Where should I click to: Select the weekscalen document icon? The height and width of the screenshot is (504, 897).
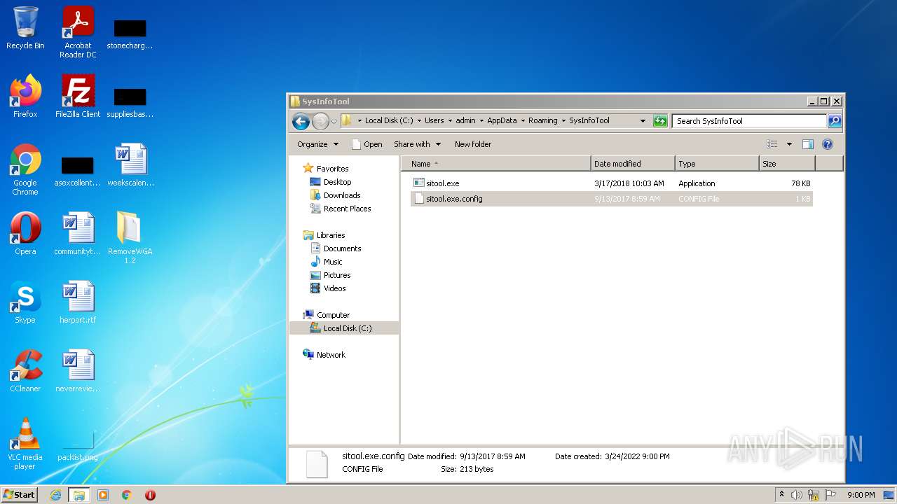point(130,165)
